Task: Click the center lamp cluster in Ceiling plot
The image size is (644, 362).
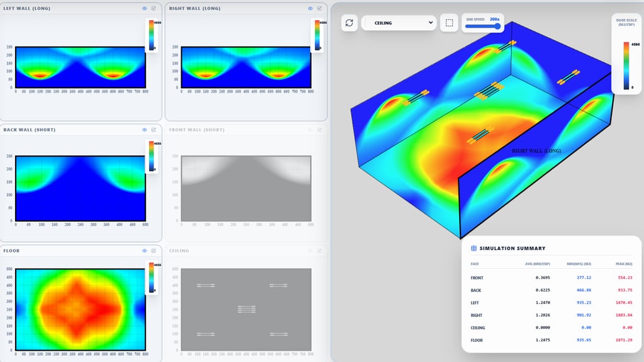Action: (247, 309)
